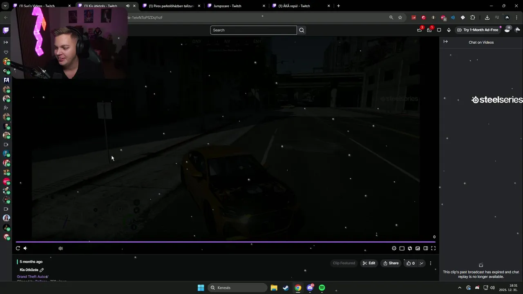Screen dimensions: 523x294
Task: Open Grand Theft Auto V link
Action: point(33,277)
